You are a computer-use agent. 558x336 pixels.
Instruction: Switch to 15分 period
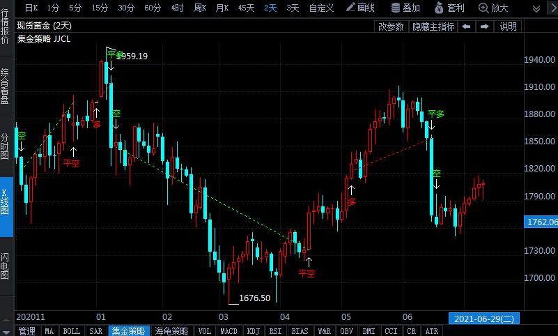[100, 8]
